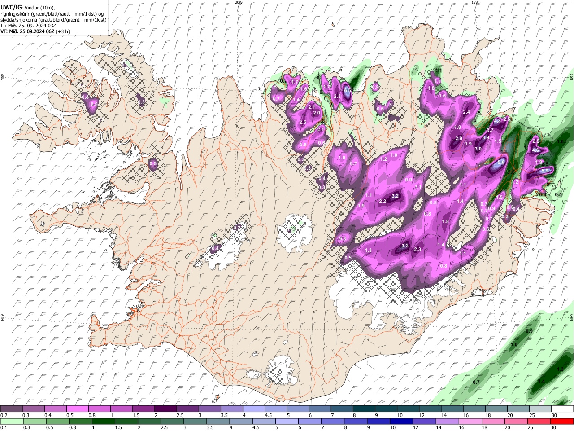Click the '3.5' label in the rain legend

tap(211, 428)
